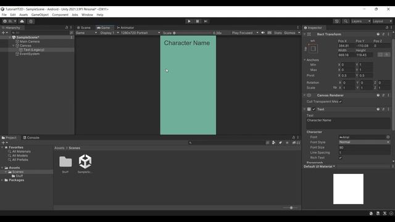Switch to the Animator tab
The image size is (395, 222).
coord(125,28)
